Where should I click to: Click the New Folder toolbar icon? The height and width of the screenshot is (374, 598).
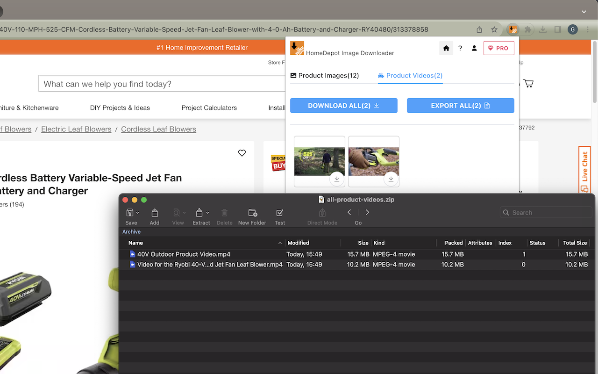pyautogui.click(x=252, y=213)
